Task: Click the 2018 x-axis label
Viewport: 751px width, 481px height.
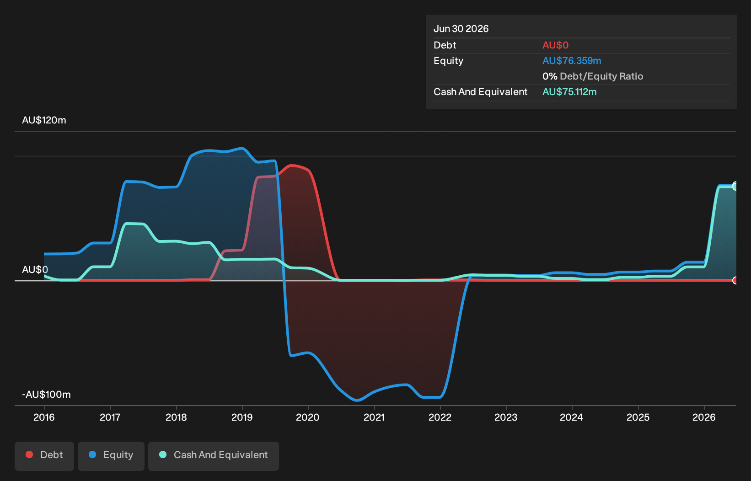Action: point(176,417)
